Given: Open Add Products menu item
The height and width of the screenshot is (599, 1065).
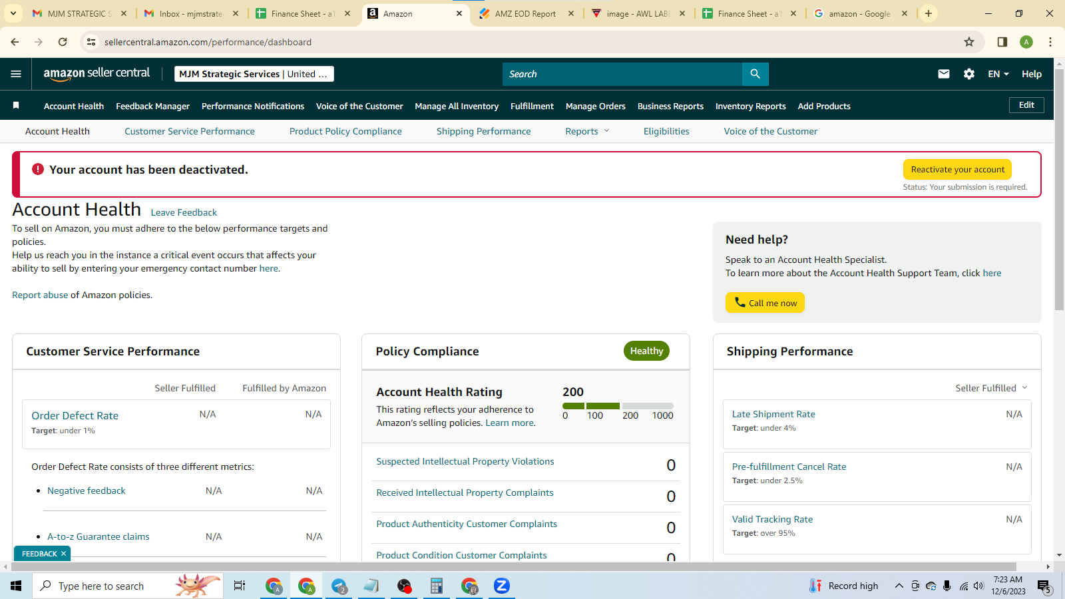Looking at the screenshot, I should coord(824,106).
